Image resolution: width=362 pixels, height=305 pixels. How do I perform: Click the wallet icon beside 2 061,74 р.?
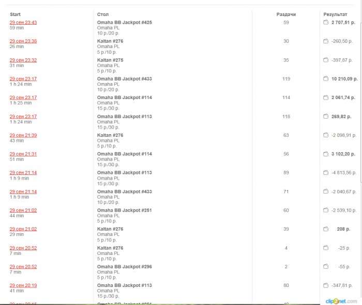[x=325, y=98]
